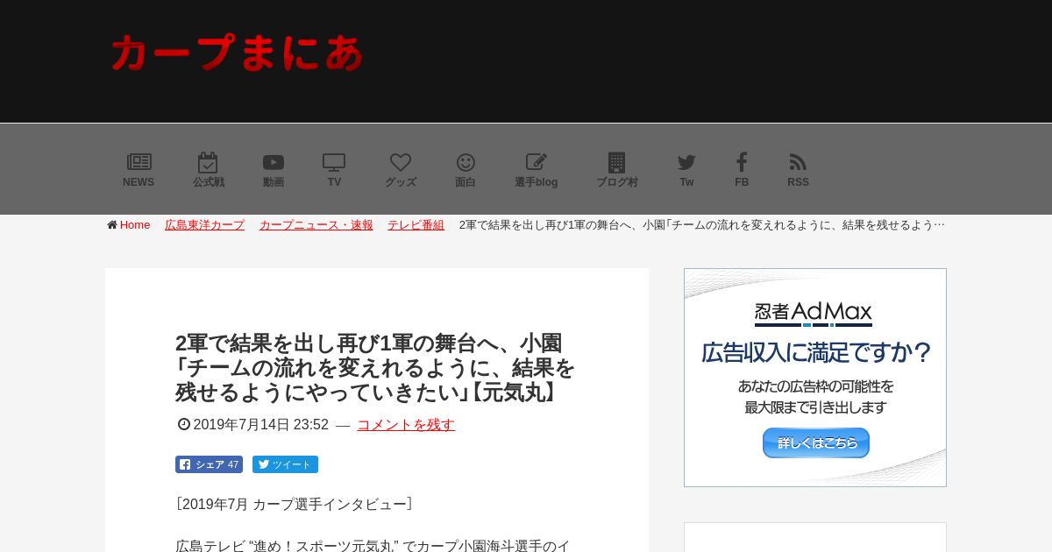The height and width of the screenshot is (552, 1052).
Task: Click the text 2019年7月 カープ選手インタビュー
Action: (294, 505)
